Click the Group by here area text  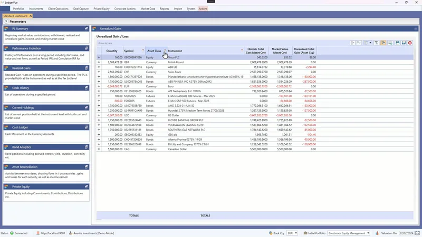(x=105, y=43)
